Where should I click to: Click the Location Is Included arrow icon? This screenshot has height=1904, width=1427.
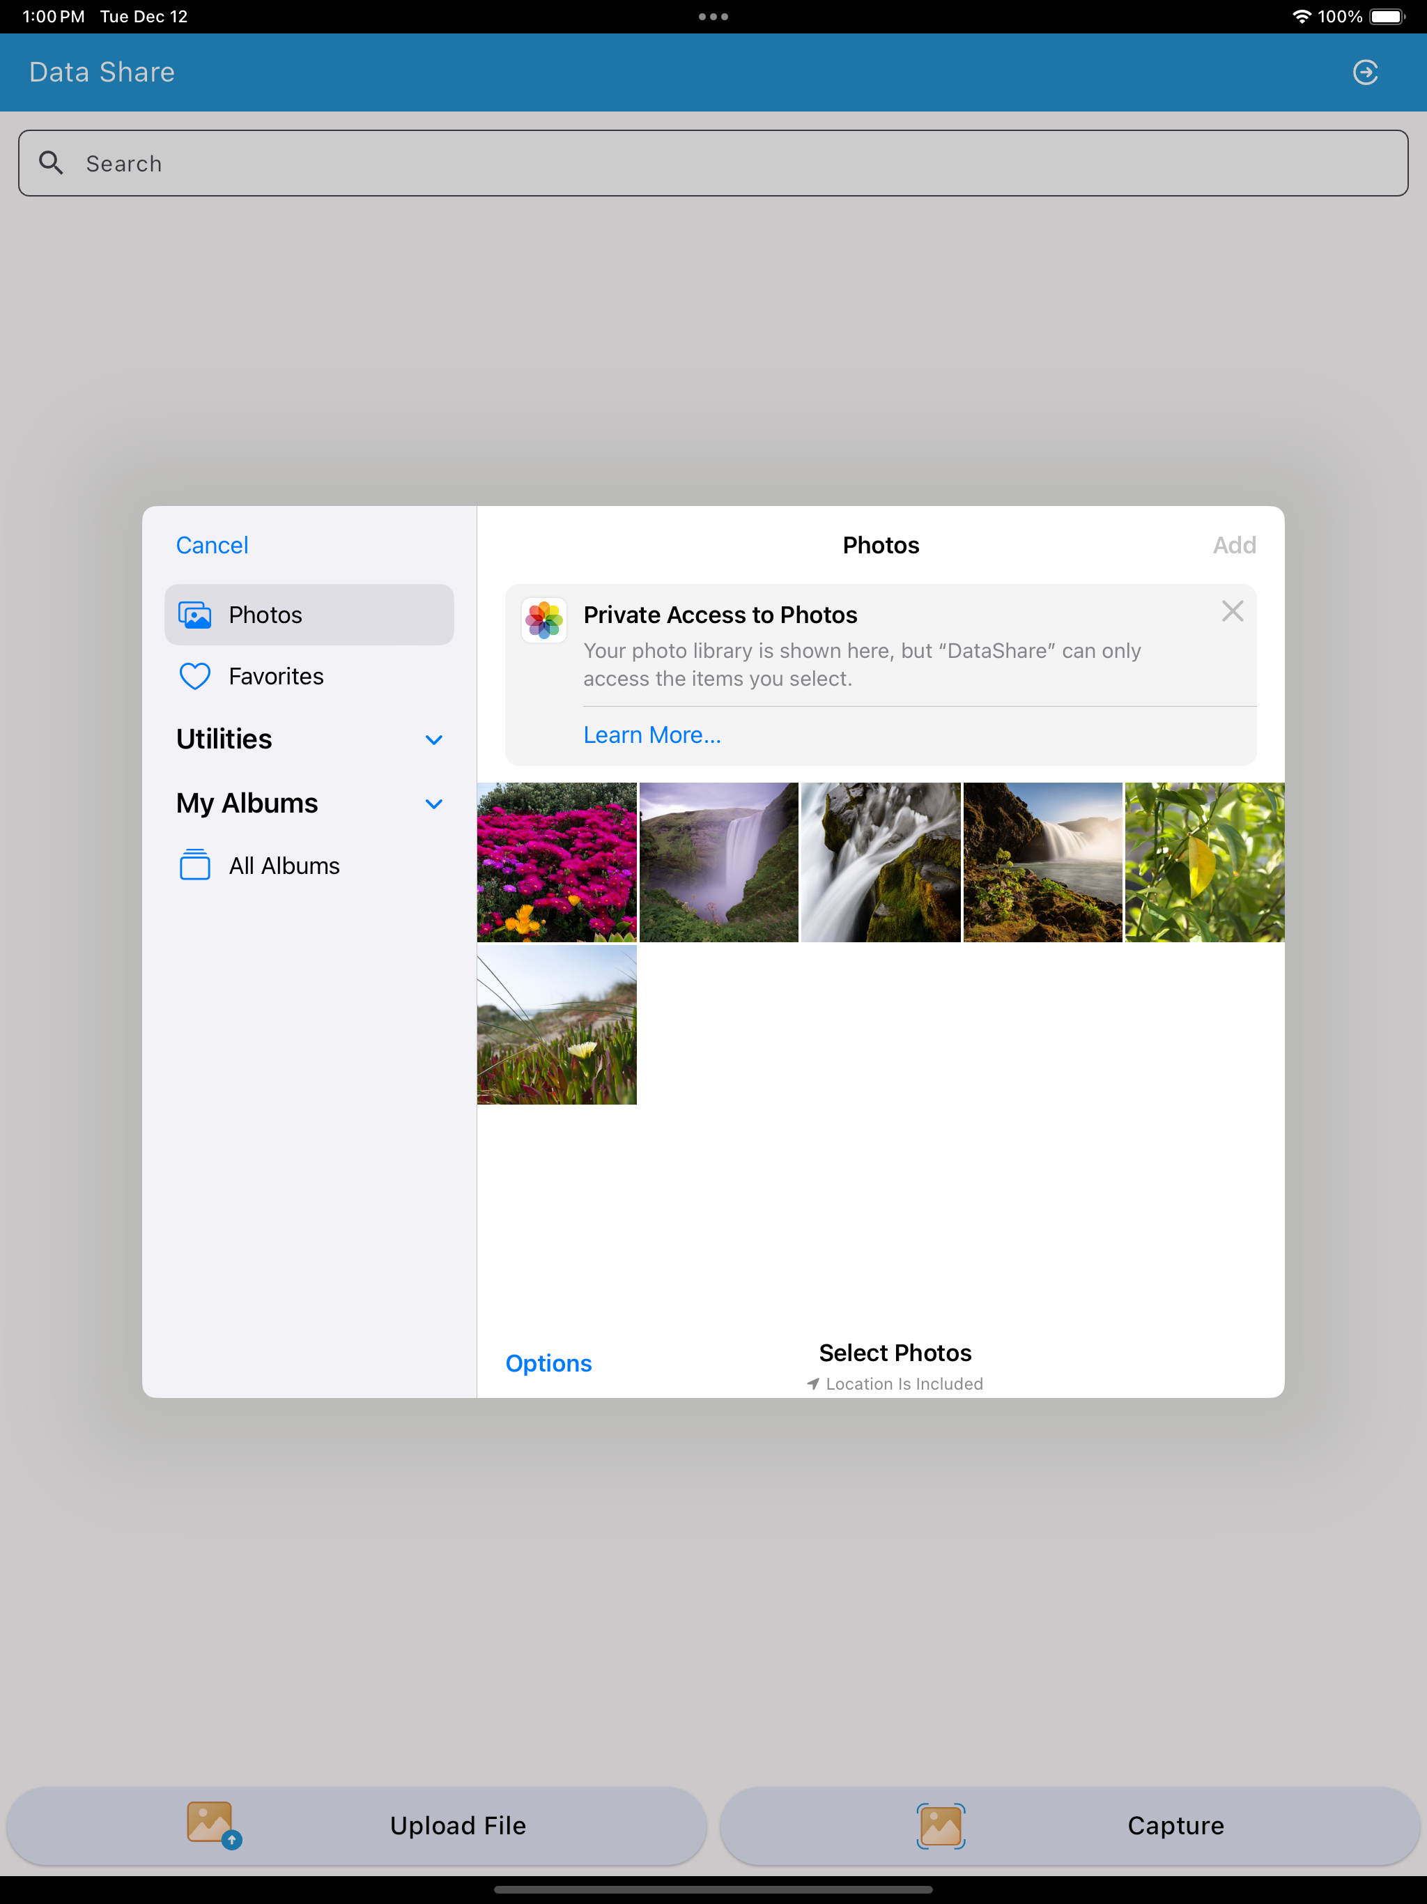(812, 1384)
